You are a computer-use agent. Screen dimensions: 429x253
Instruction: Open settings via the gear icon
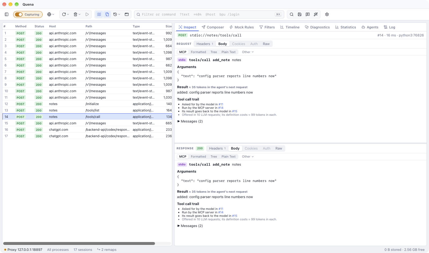pos(327,14)
